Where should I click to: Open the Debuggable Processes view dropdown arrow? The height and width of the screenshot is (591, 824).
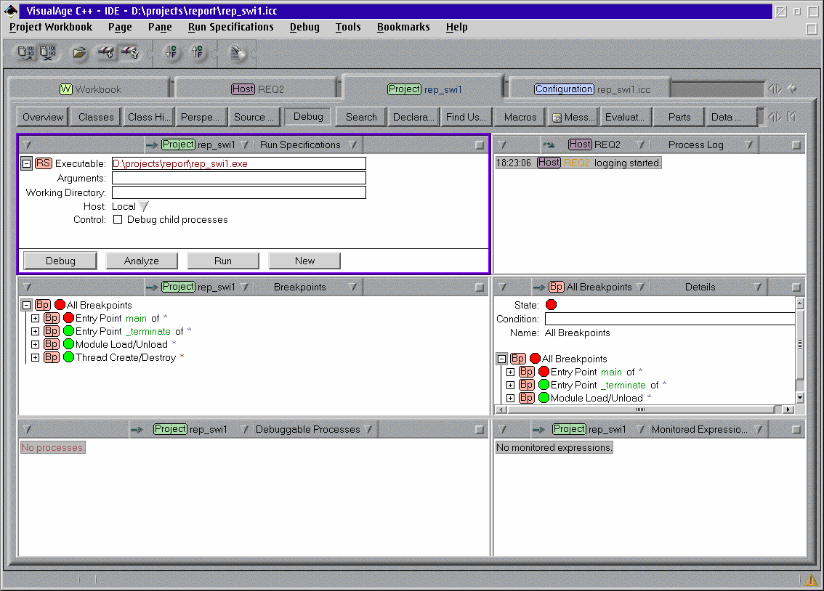368,429
